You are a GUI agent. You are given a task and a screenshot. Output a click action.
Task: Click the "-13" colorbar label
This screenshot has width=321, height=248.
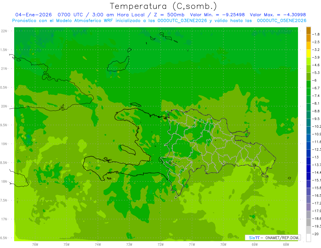pos(316,157)
